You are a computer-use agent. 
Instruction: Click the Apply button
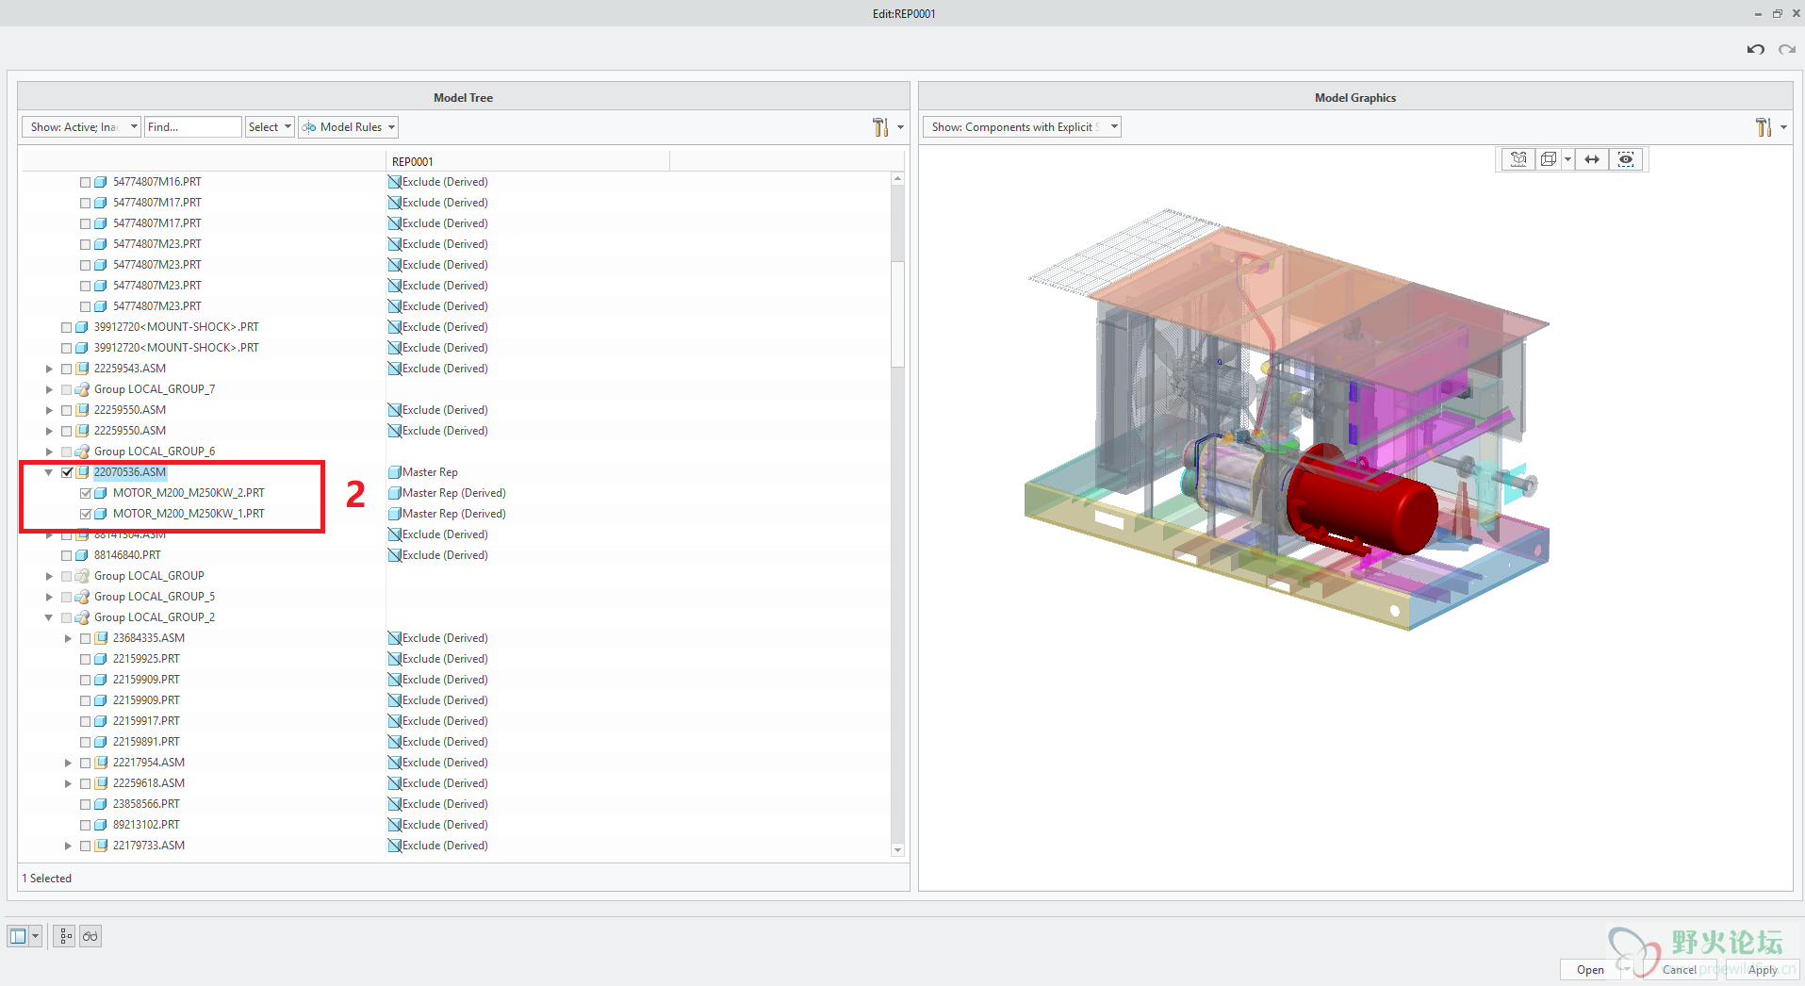click(1763, 970)
